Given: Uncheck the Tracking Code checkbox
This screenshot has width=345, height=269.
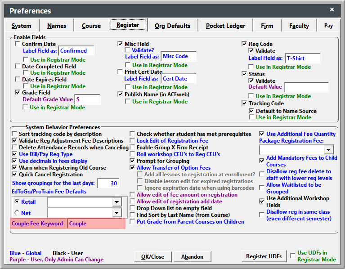Looking at the screenshot, I should [x=244, y=103].
